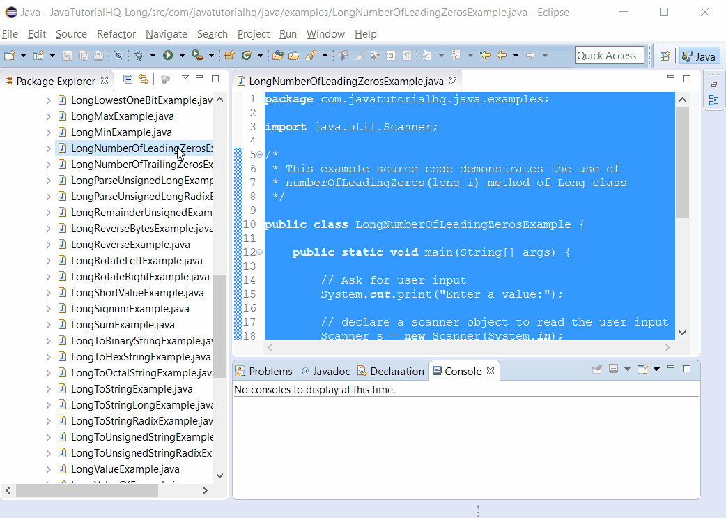Open the Open Console dropdown arrow
The image size is (726, 518).
pyautogui.click(x=656, y=370)
